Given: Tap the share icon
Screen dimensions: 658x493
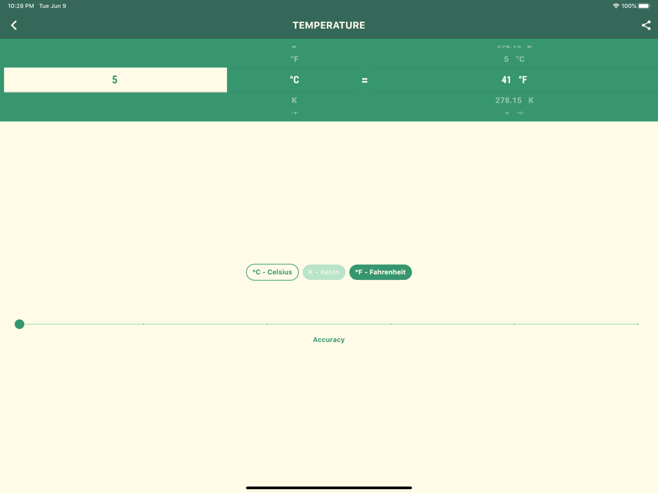Looking at the screenshot, I should click(x=646, y=25).
